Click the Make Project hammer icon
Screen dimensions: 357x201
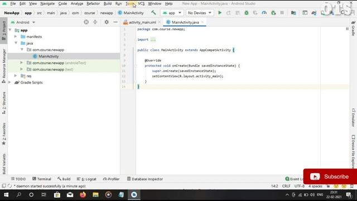click(x=153, y=12)
